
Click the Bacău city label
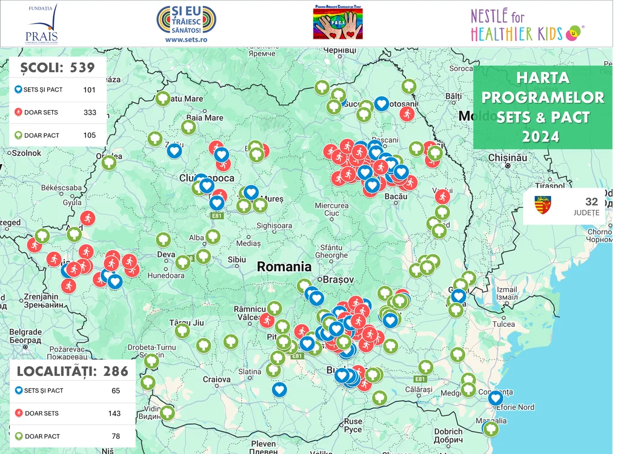click(396, 196)
